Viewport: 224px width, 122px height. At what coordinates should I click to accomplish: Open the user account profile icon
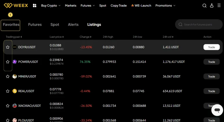[212, 6]
